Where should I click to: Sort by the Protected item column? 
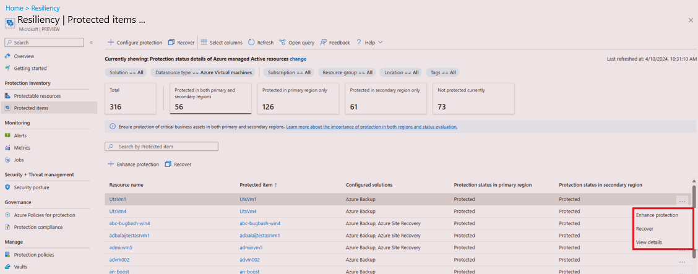[x=257, y=185]
